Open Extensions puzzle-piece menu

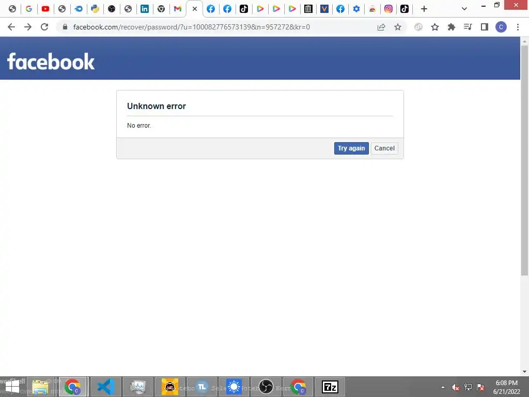click(452, 27)
